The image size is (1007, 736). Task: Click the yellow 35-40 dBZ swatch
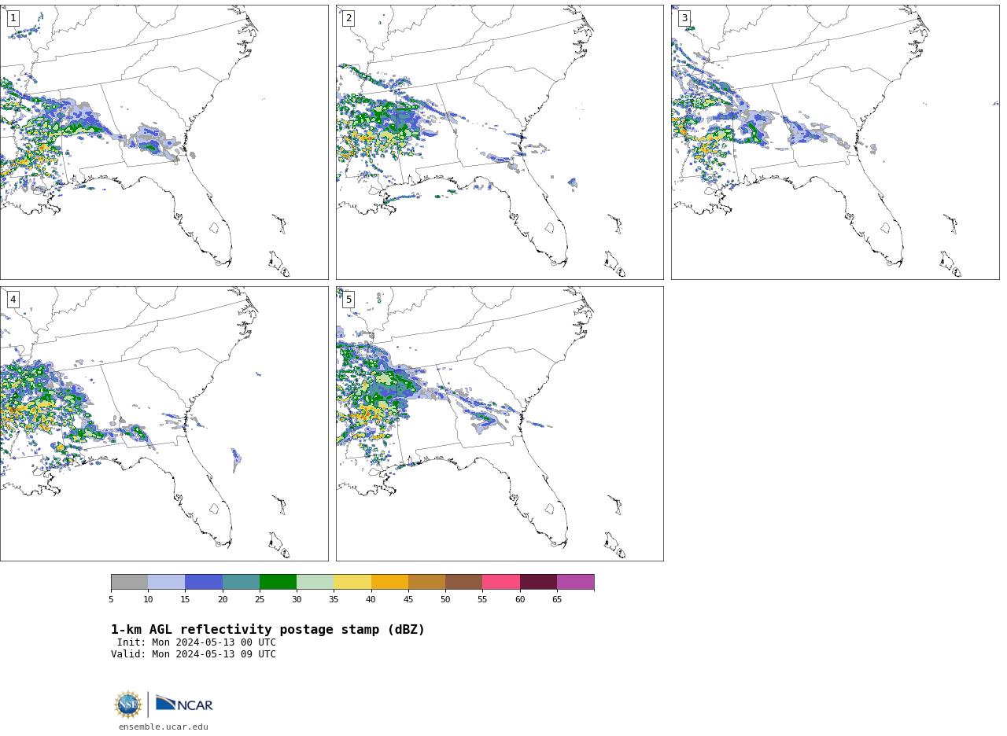(x=352, y=582)
